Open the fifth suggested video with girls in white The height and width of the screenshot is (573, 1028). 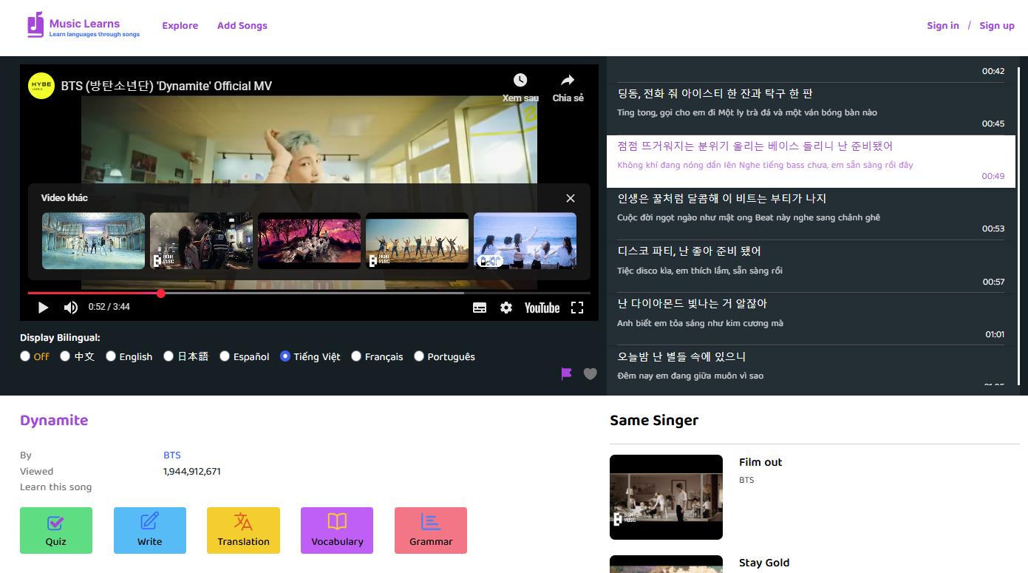click(525, 241)
